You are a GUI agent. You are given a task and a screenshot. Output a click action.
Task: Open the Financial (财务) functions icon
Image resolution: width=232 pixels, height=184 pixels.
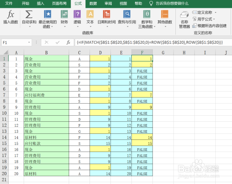[x=64, y=14]
